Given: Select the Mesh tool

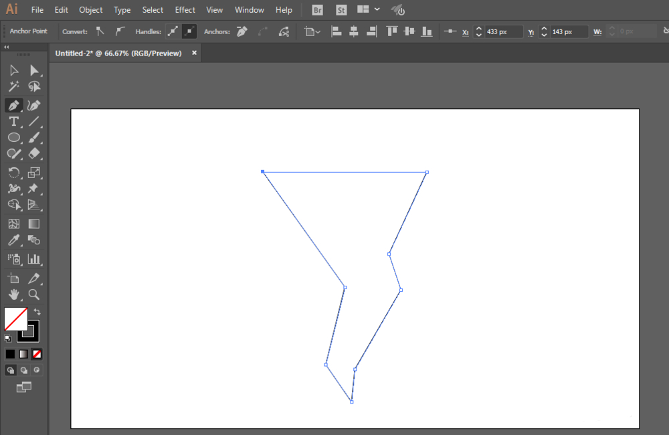Looking at the screenshot, I should (x=13, y=224).
